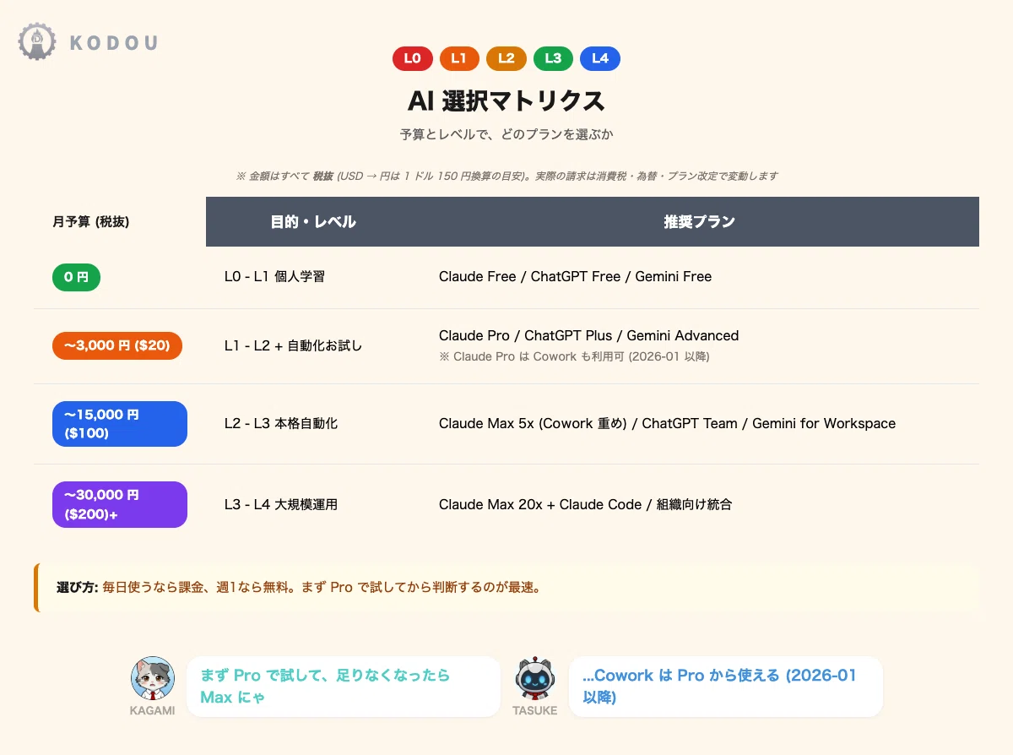Click the 月予算 (税抜) column header
Image resolution: width=1013 pixels, height=755 pixels.
pyautogui.click(x=91, y=222)
